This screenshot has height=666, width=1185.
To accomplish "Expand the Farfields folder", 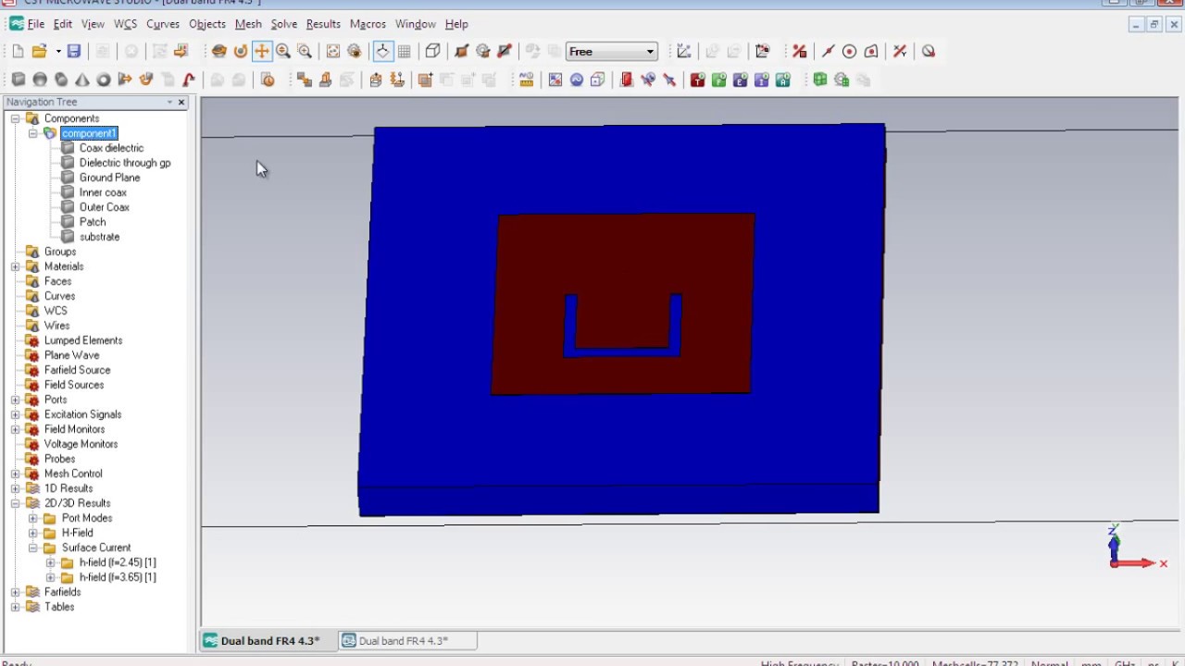I will coord(15,592).
